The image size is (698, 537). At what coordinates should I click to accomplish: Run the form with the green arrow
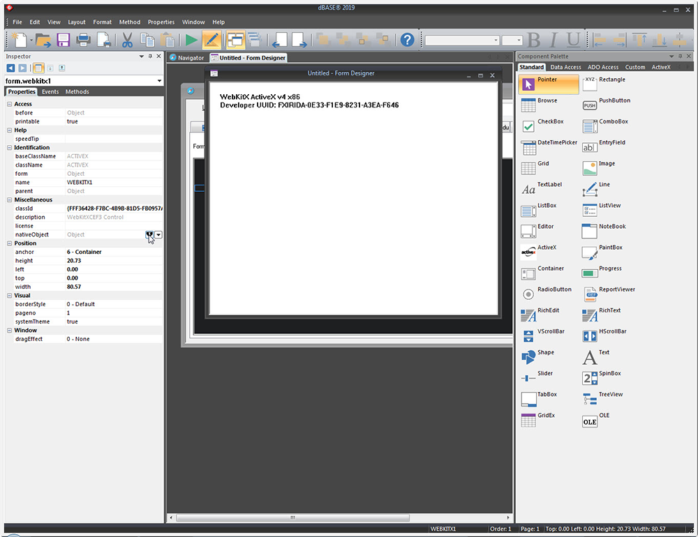[191, 40]
